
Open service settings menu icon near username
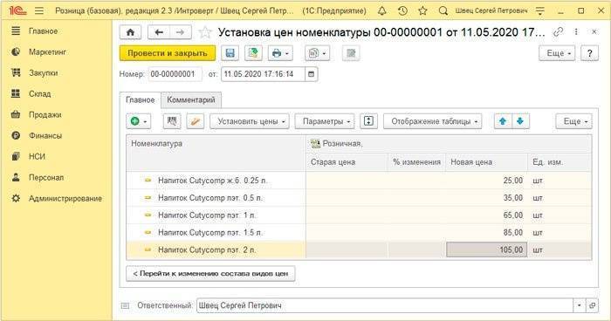click(539, 10)
